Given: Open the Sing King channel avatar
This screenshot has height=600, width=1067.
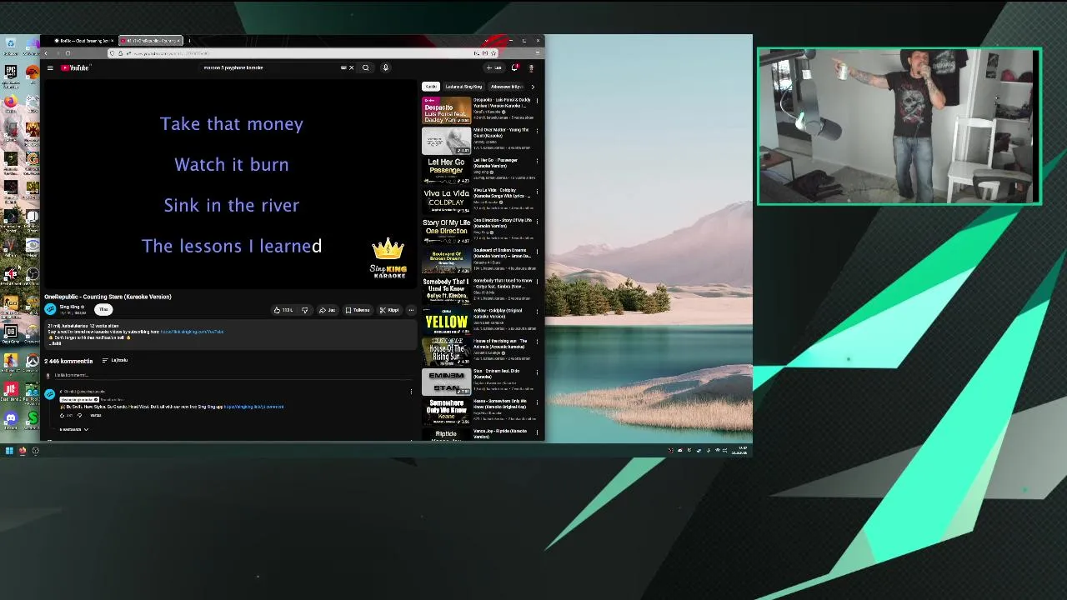Looking at the screenshot, I should (x=50, y=309).
